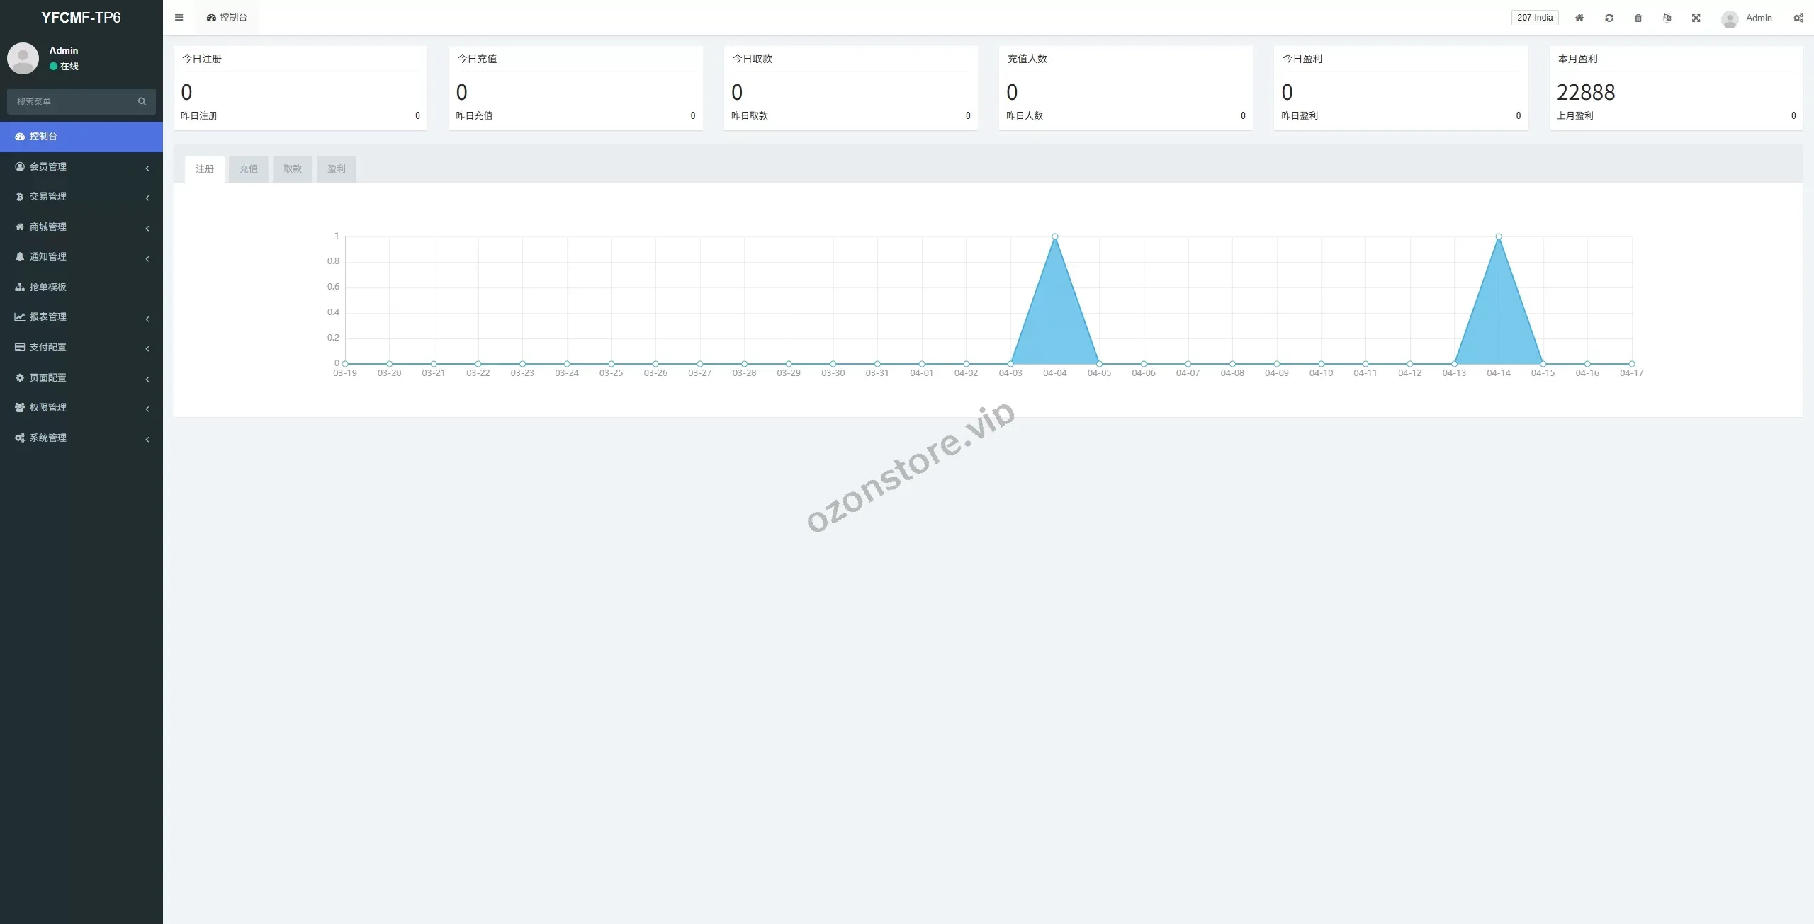Open the language translate icon
The image size is (1814, 924).
[1667, 18]
